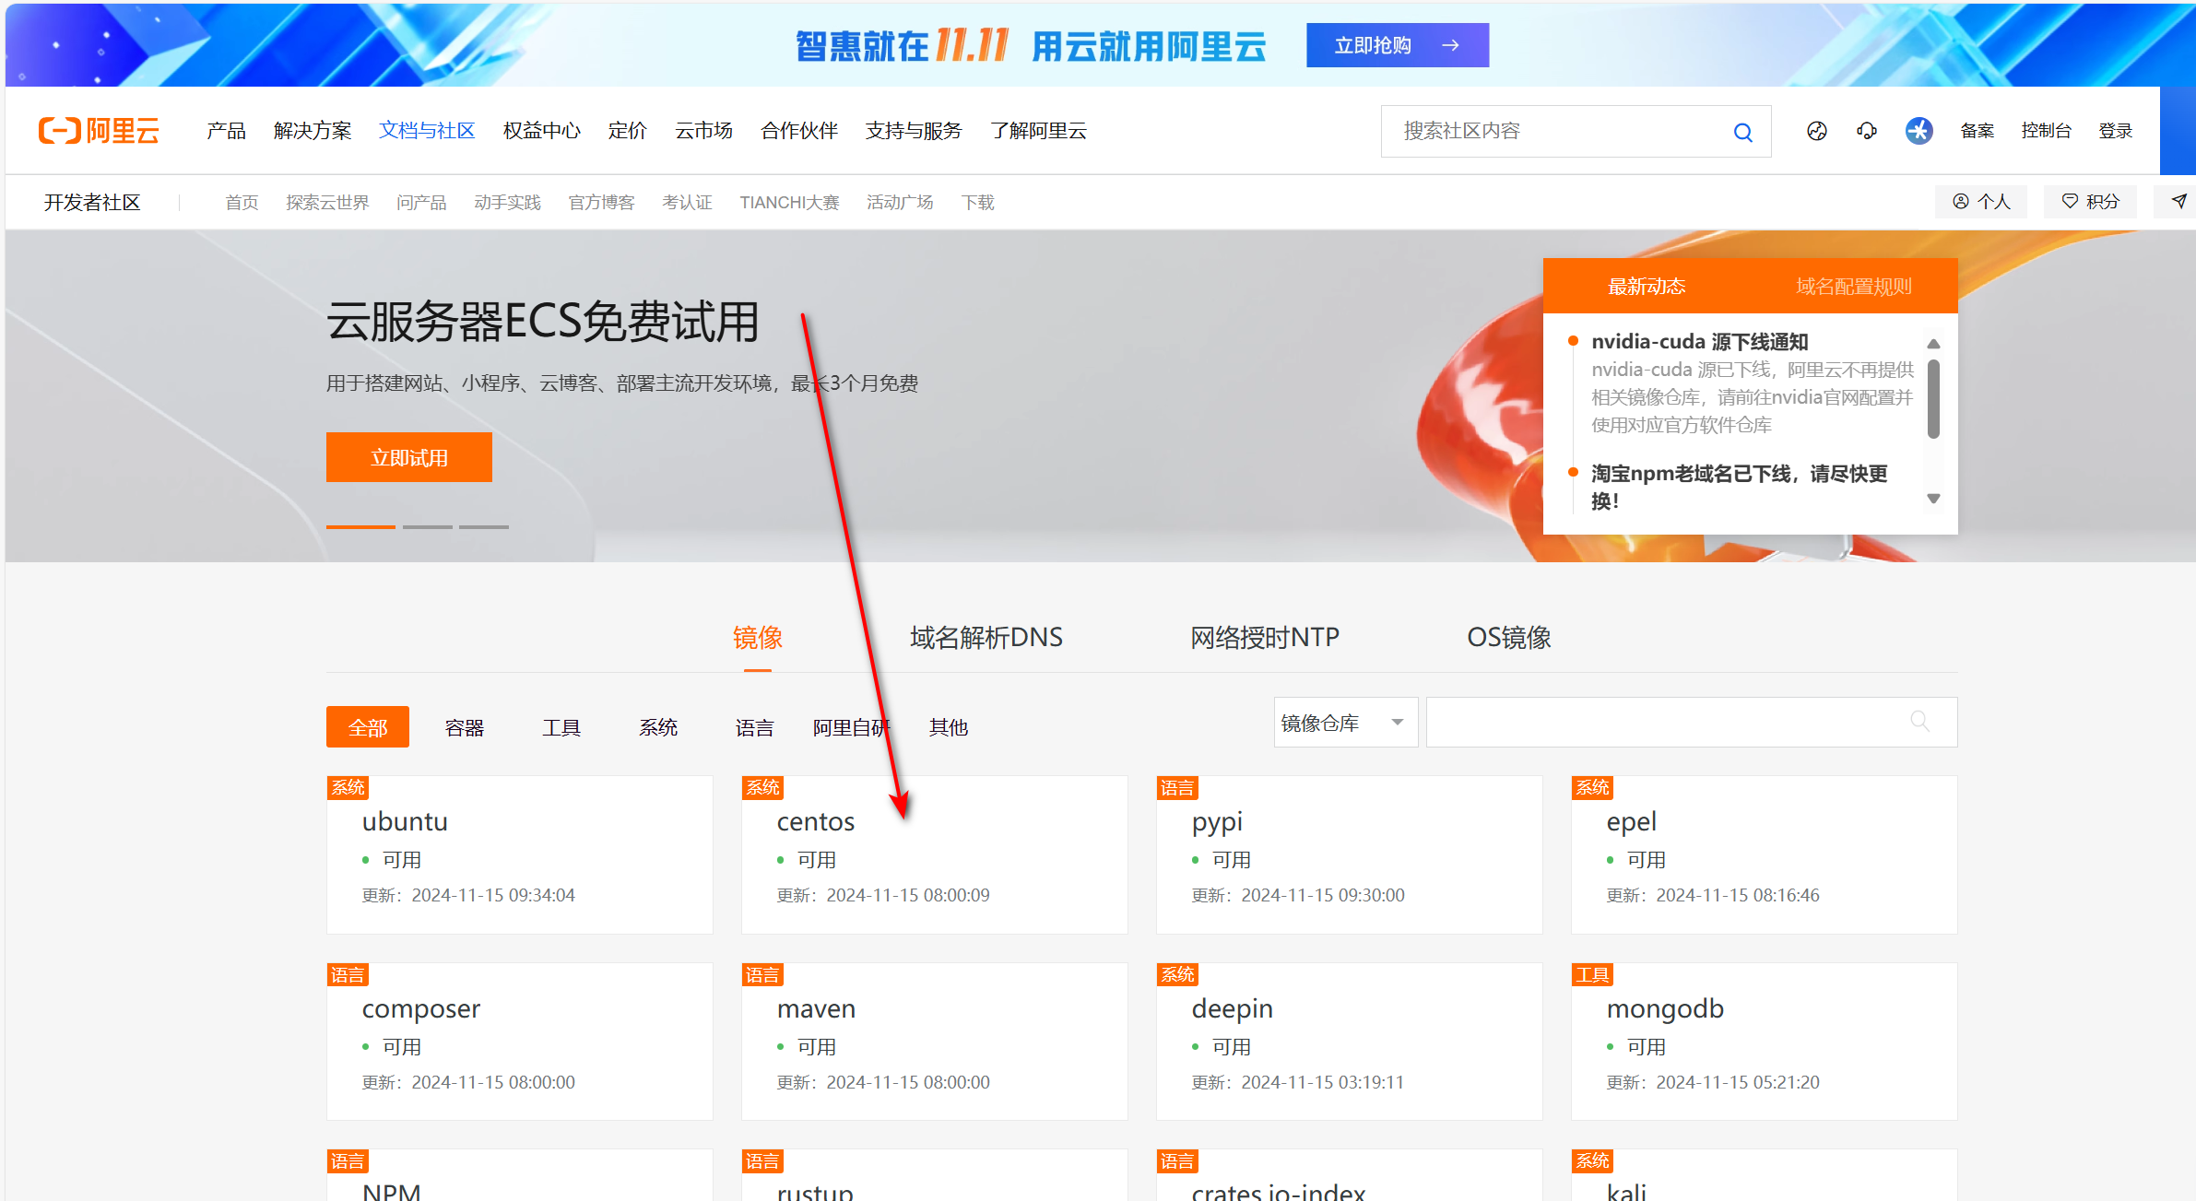Open the blue AI assistant icon
Screen dimensions: 2196x1201
point(1919,131)
